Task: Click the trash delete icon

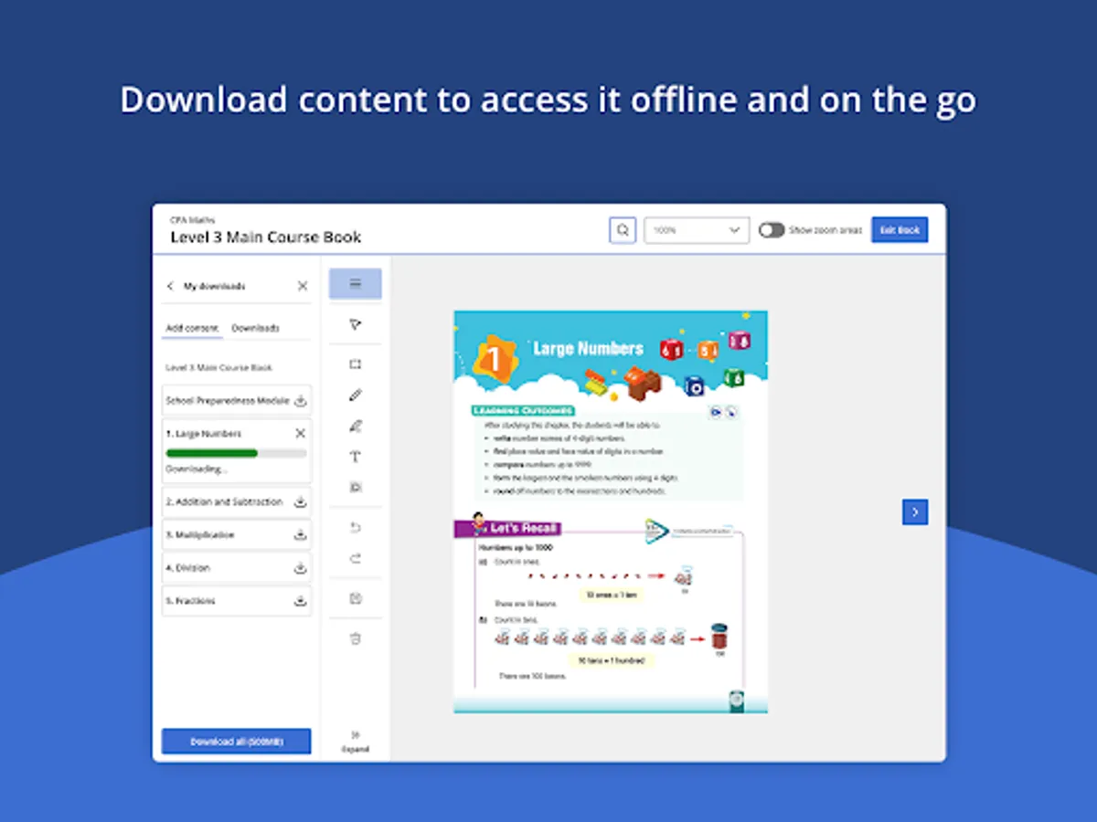Action: (x=356, y=638)
